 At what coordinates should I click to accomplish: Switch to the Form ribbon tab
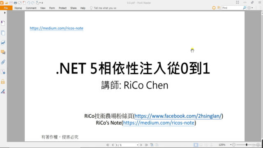click(52, 8)
